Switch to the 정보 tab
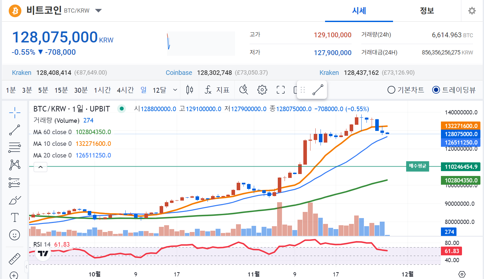Screen dimensions: 484x279 tap(427, 11)
